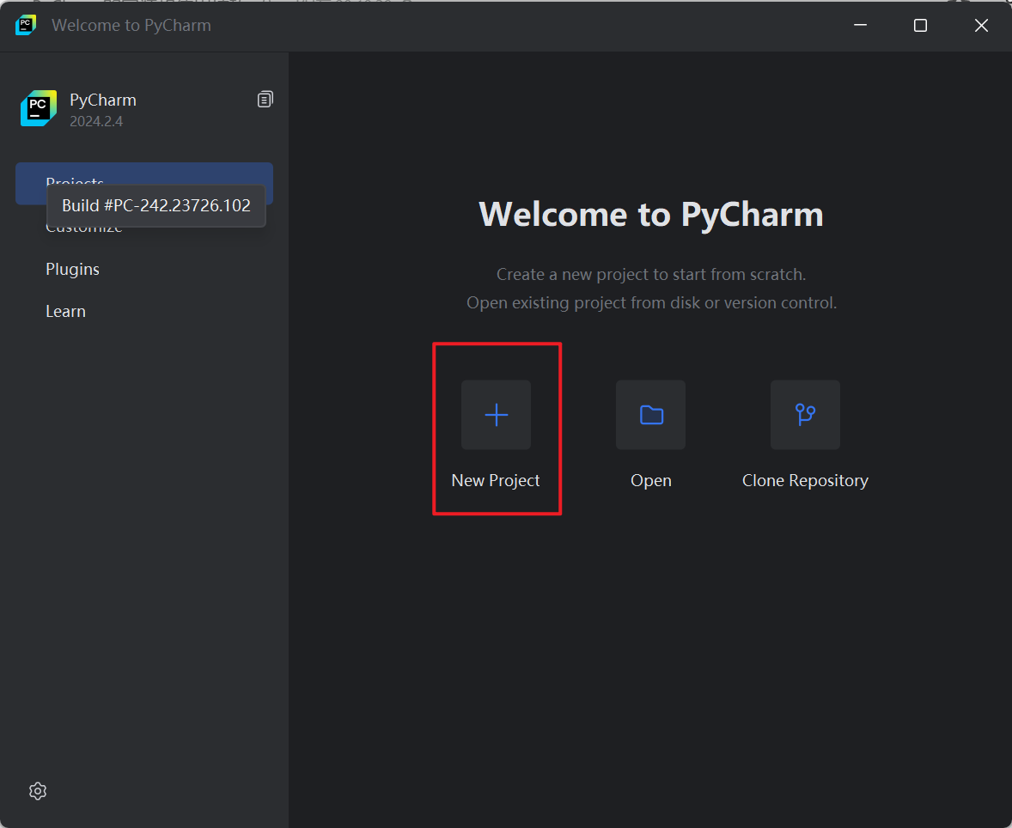Open the settings gear options menu
This screenshot has width=1012, height=828.
[38, 790]
